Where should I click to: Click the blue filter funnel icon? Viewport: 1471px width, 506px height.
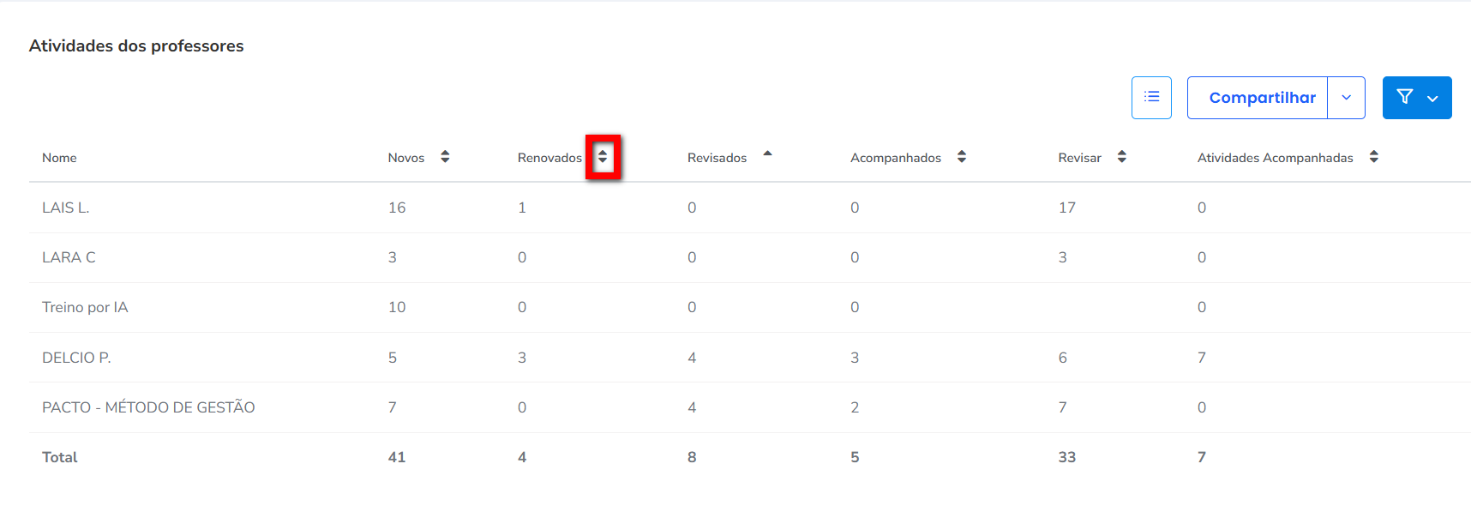(x=1404, y=98)
